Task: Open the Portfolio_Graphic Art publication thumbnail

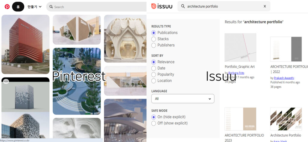Action: click(x=240, y=48)
